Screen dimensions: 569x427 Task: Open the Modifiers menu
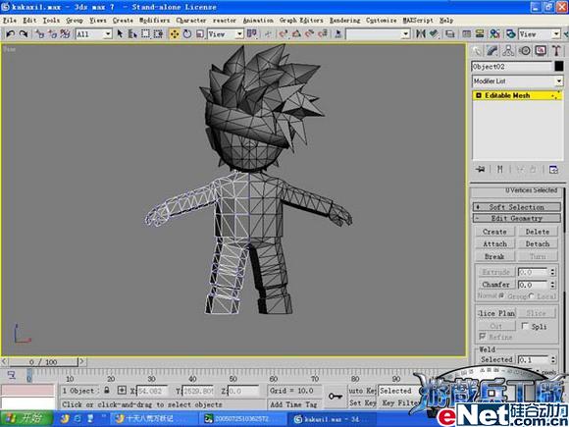(154, 21)
